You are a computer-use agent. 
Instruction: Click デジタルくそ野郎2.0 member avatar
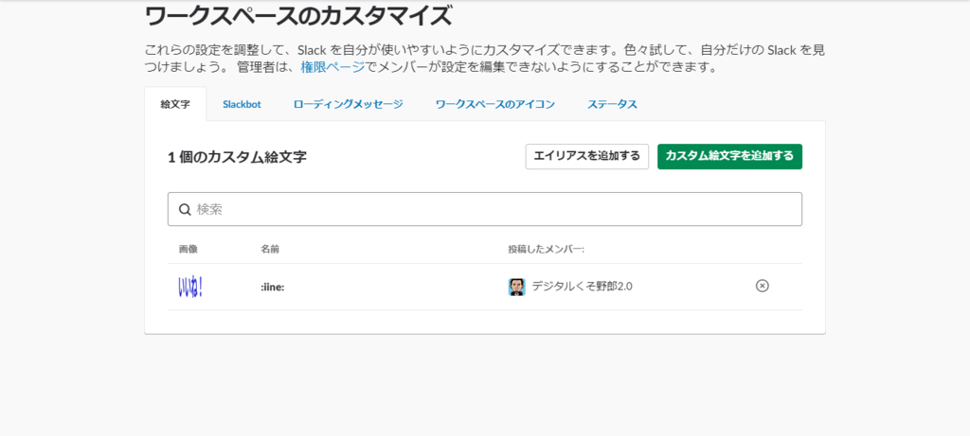[x=516, y=287]
